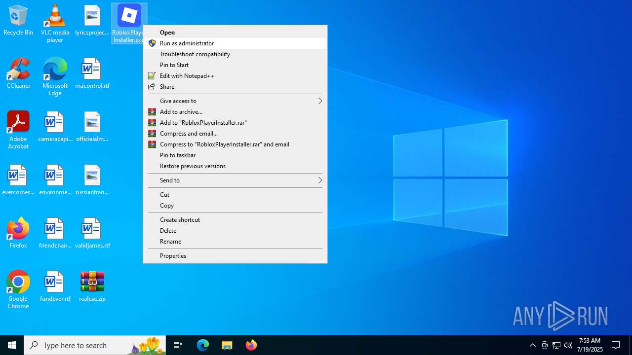Image resolution: width=632 pixels, height=355 pixels.
Task: Open the network status tray icon
Action: click(556, 345)
